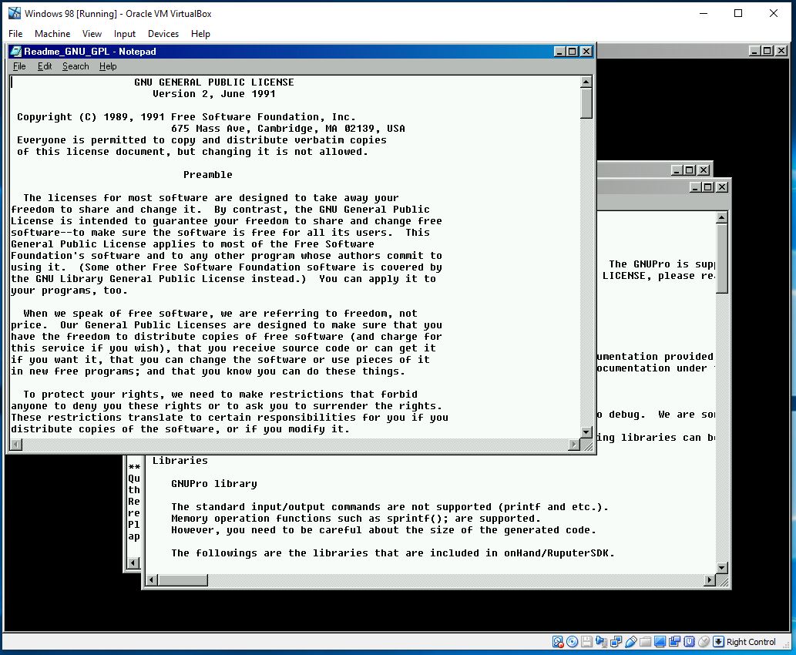Viewport: 796px width, 655px height.
Task: Click the shared folders status icon
Action: coord(645,642)
